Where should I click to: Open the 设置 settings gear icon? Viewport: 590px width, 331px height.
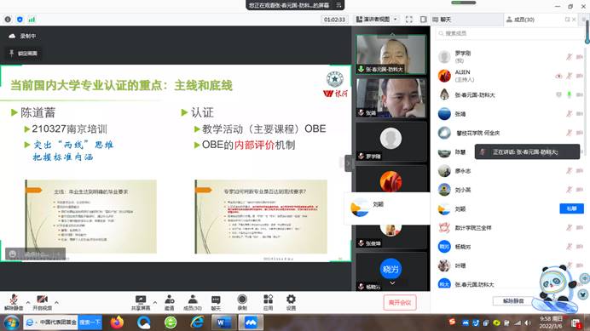tap(291, 302)
